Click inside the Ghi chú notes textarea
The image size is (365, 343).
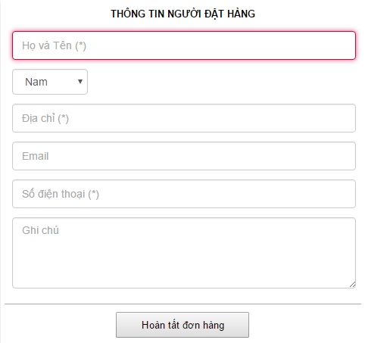184,253
